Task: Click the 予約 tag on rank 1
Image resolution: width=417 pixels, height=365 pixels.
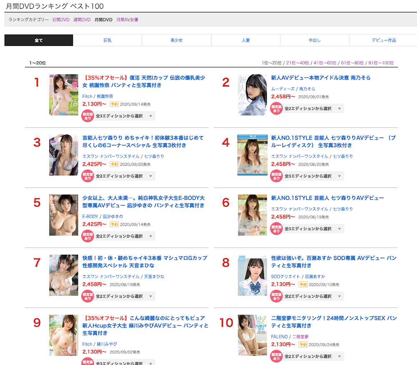Action: tap(114, 104)
